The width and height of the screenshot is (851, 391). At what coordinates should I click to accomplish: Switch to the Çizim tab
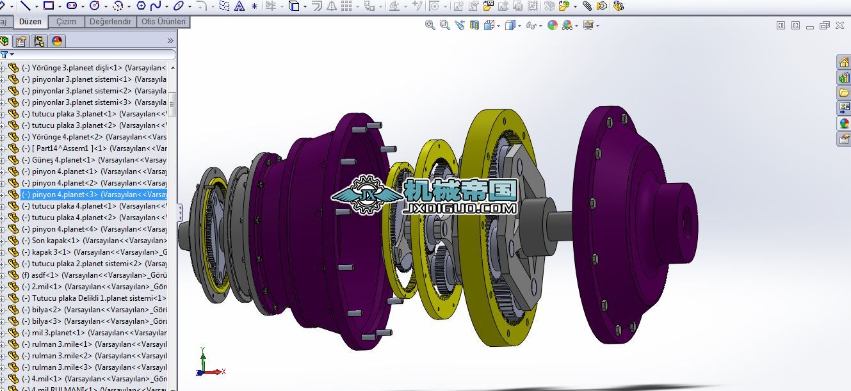(66, 22)
